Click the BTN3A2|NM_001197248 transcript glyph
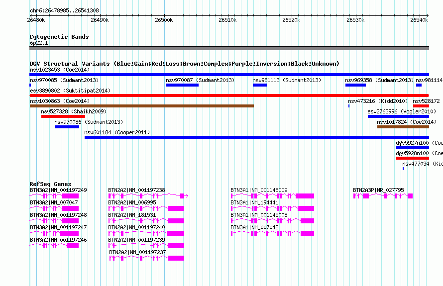 [54, 221]
